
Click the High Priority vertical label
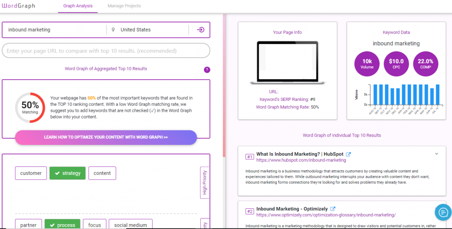205,183
